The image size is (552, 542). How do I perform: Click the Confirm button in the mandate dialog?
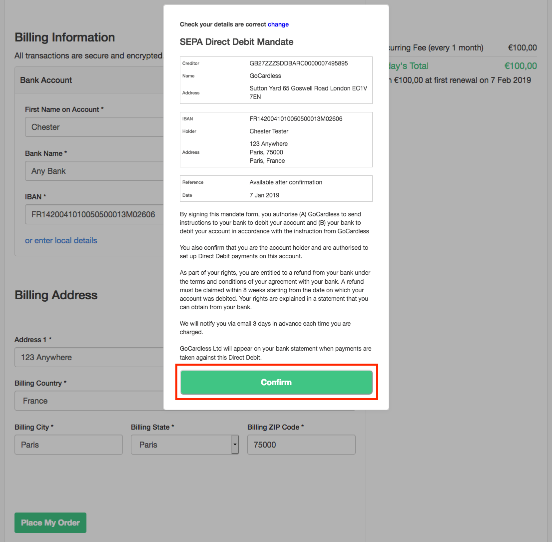pyautogui.click(x=276, y=382)
